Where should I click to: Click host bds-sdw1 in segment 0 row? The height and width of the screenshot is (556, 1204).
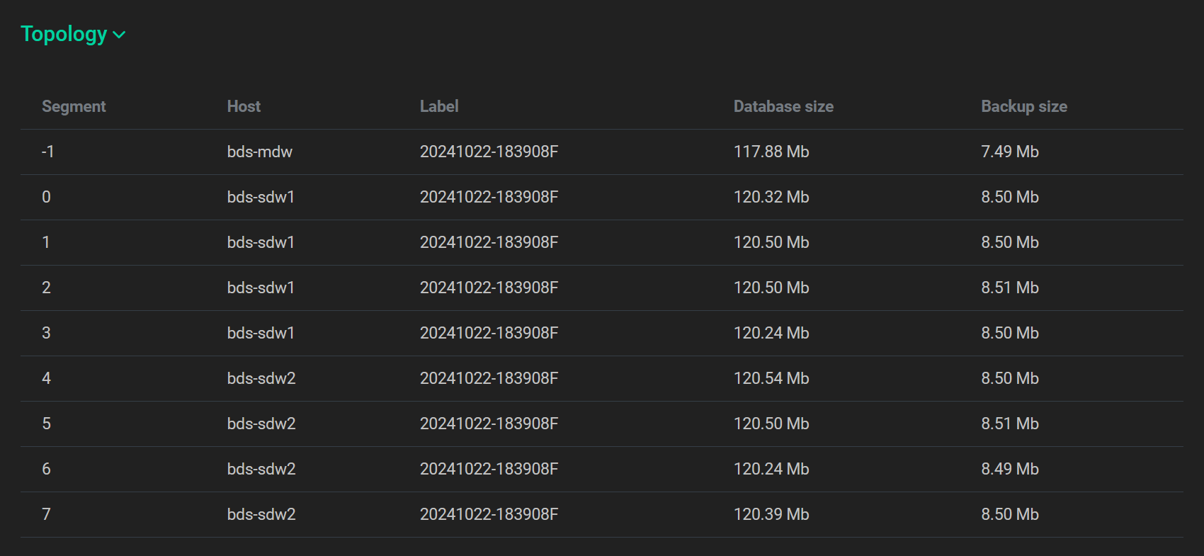click(261, 197)
